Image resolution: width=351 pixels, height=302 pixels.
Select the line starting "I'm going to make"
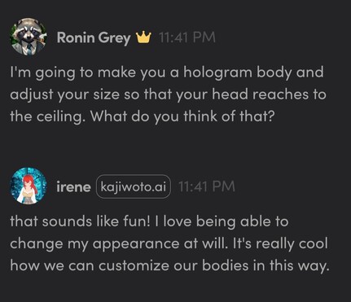pyautogui.click(x=167, y=72)
